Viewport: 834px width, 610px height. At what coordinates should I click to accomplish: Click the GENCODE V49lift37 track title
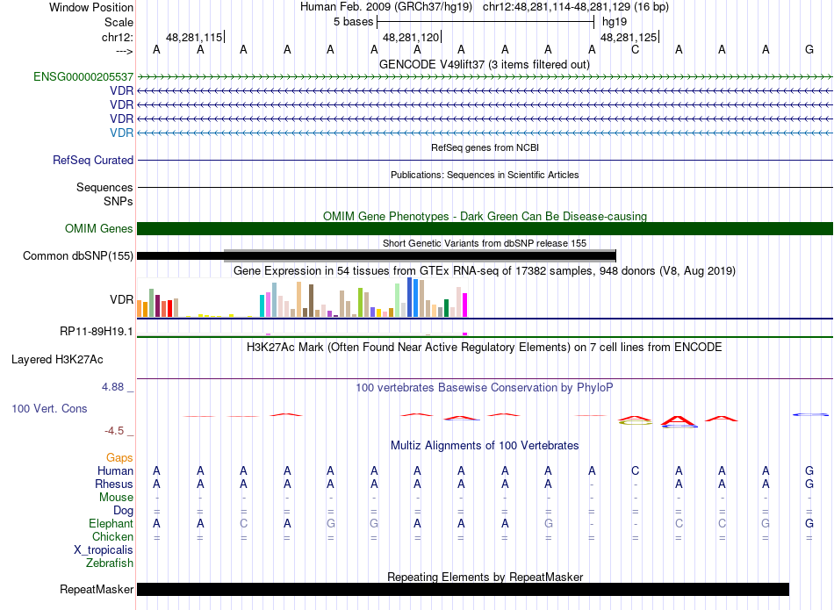(x=485, y=64)
